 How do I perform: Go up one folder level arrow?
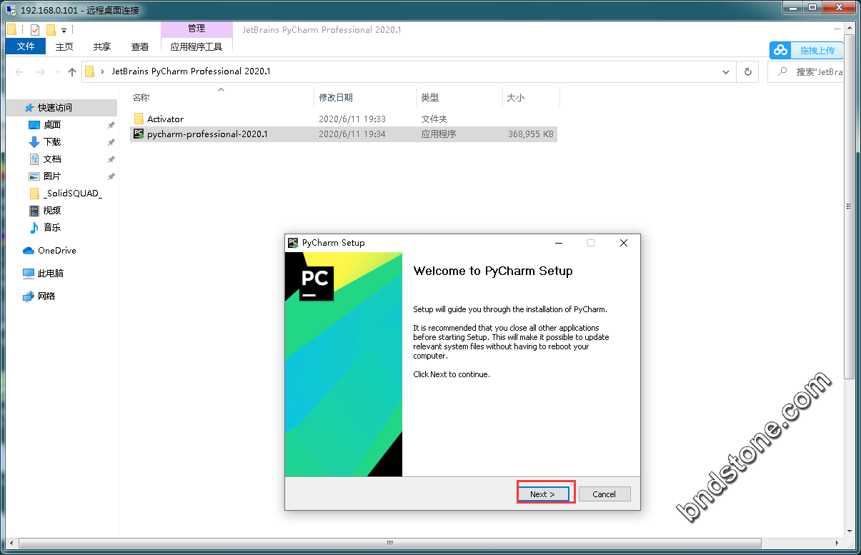click(x=71, y=71)
